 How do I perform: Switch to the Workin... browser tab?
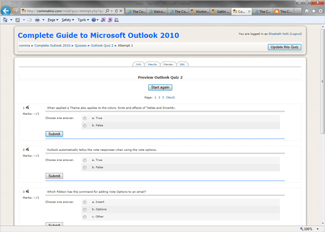click(x=199, y=11)
